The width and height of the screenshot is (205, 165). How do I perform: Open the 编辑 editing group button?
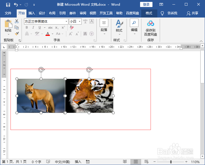(134, 27)
